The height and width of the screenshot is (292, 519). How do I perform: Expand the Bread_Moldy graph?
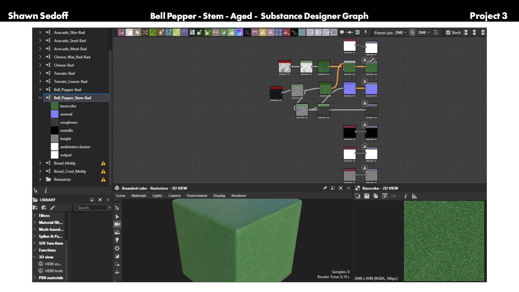pos(40,163)
